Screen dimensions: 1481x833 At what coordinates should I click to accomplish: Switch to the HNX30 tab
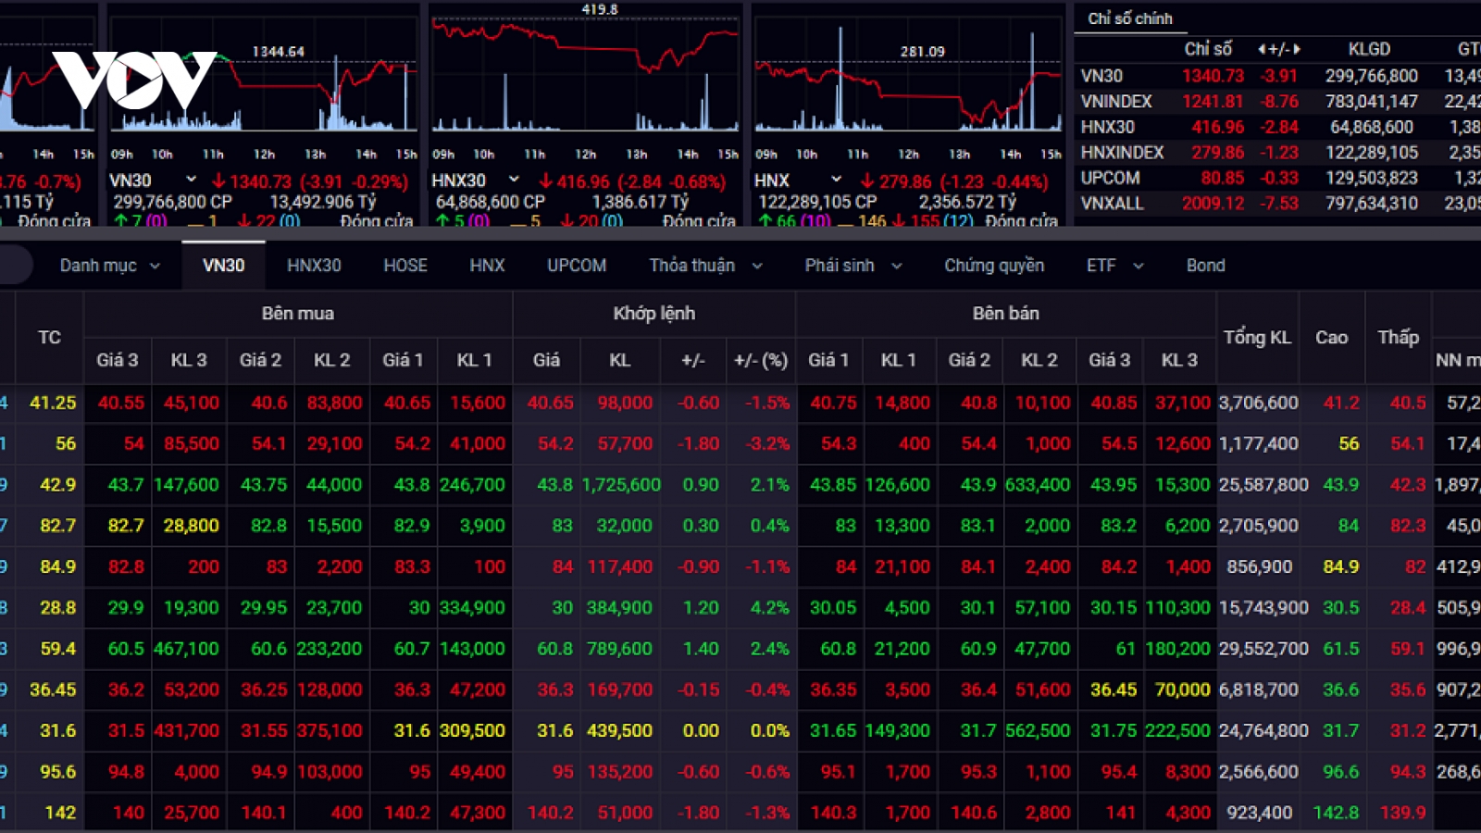point(314,266)
